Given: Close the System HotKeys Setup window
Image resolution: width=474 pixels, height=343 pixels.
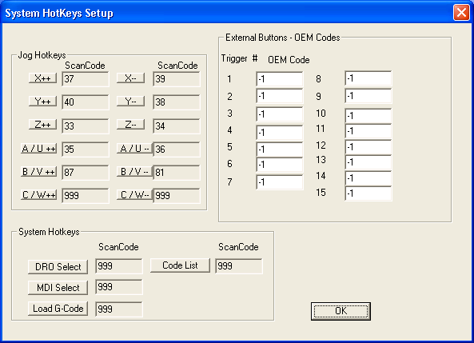Looking at the screenshot, I should click(x=461, y=13).
